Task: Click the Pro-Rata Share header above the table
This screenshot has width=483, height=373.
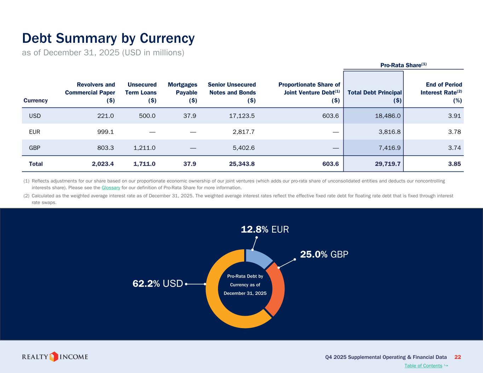Action: [x=403, y=65]
